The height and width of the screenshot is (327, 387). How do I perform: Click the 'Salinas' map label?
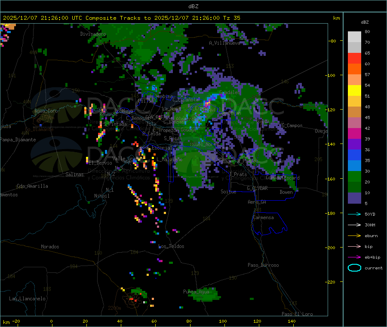tap(74, 174)
